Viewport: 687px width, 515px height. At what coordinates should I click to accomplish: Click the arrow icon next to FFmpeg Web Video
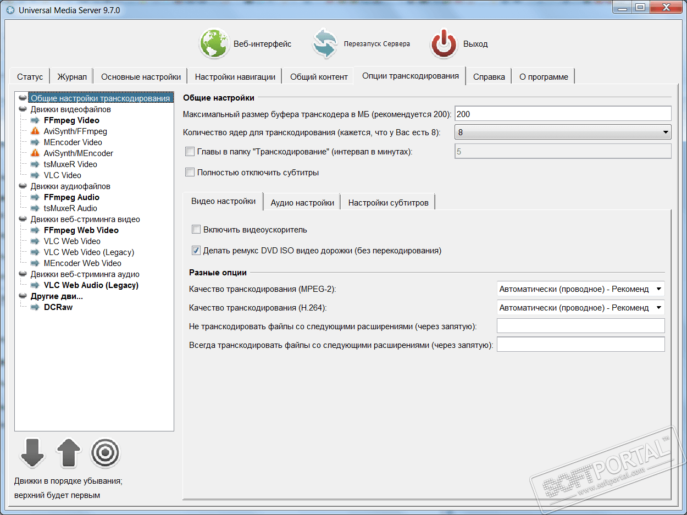click(x=35, y=230)
